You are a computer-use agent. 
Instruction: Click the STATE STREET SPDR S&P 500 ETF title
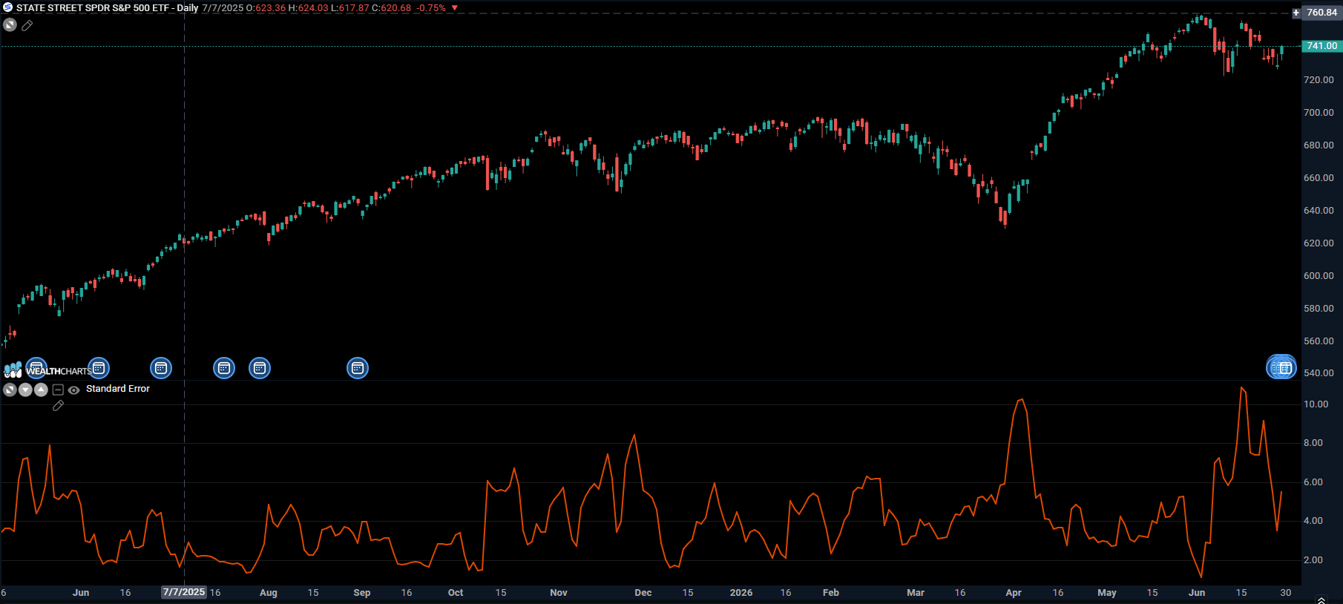pos(93,8)
